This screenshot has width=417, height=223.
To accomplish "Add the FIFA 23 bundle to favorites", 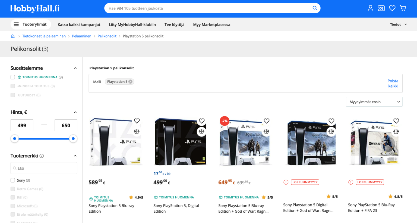I will pos(396,121).
